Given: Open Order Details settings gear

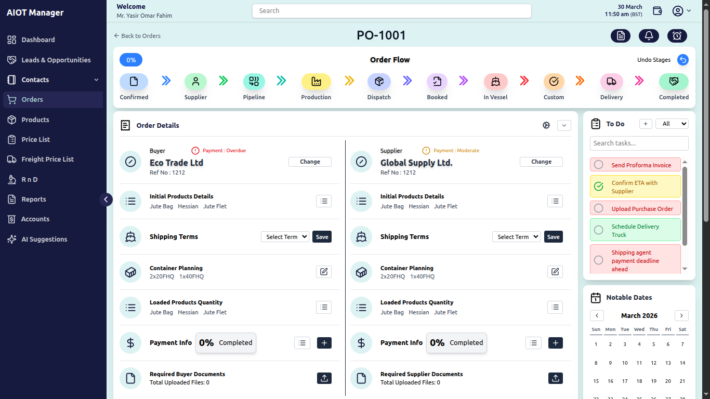Looking at the screenshot, I should (546, 125).
